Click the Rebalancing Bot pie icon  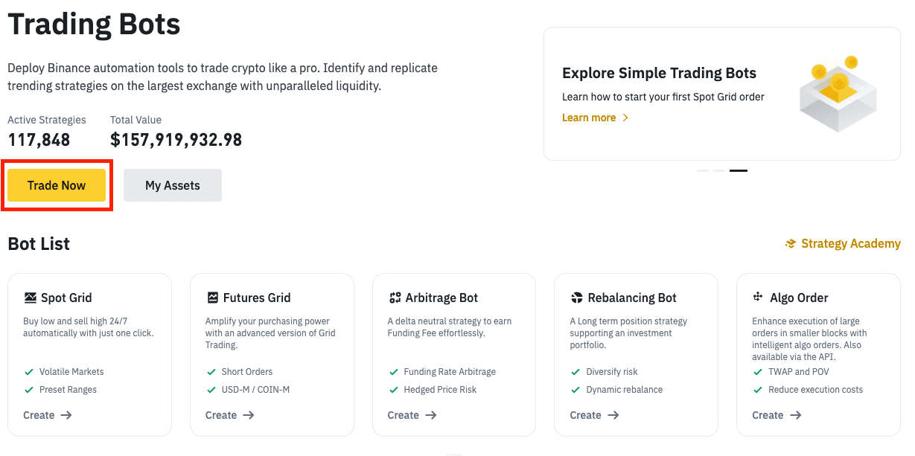[x=577, y=298]
